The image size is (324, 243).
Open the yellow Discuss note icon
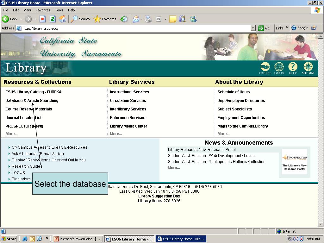coord(172,19)
